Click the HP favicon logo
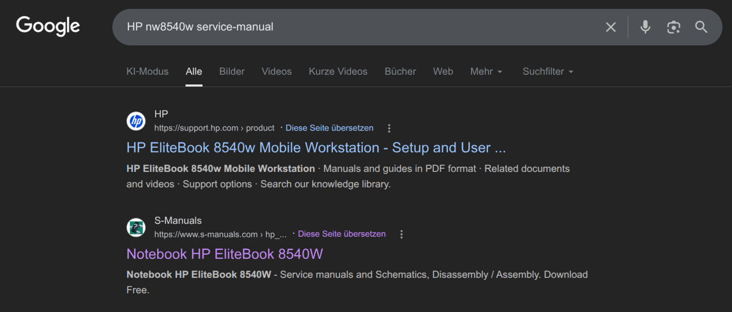The width and height of the screenshot is (732, 312). point(136,121)
